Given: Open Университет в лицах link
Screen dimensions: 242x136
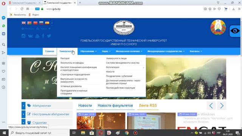Looking at the screenshot, I should (116, 58).
